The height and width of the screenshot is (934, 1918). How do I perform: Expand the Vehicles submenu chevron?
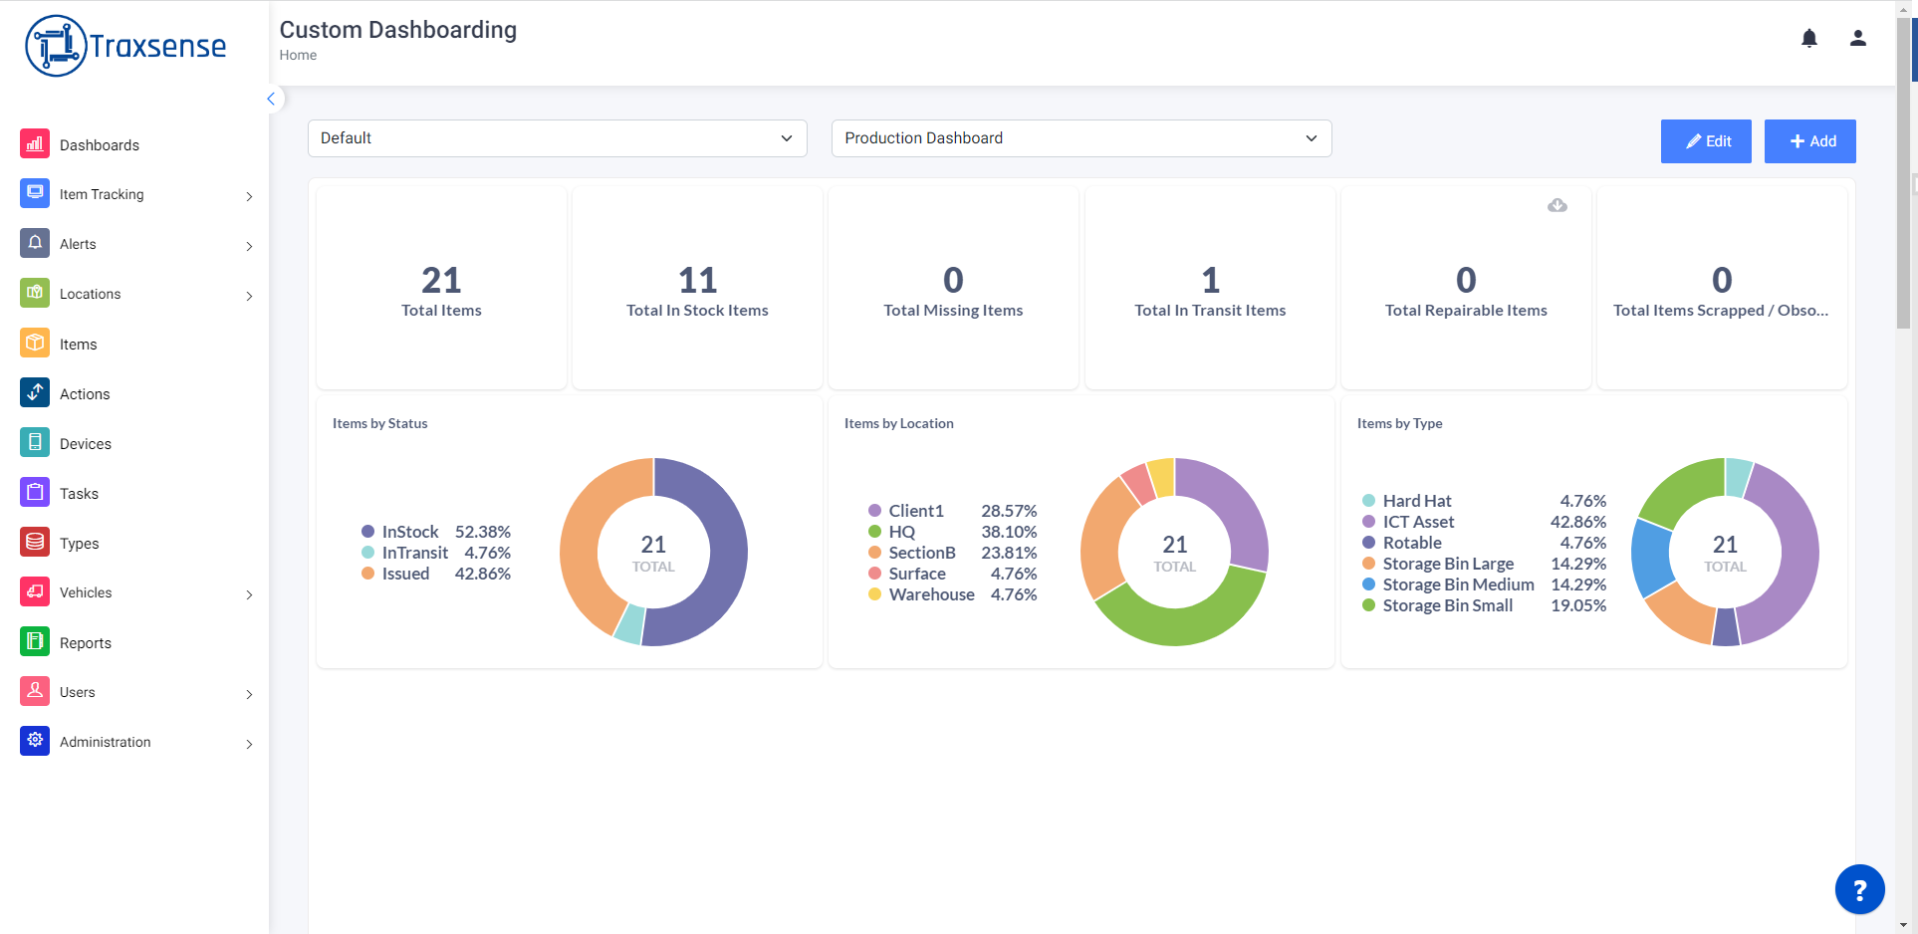click(249, 594)
